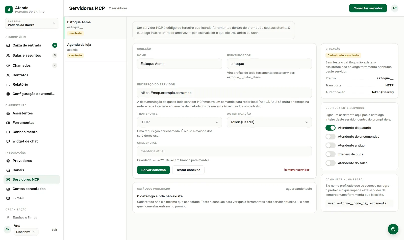Click the E-mail envelope icon
This screenshot has width=404, height=240.
pos(8,198)
